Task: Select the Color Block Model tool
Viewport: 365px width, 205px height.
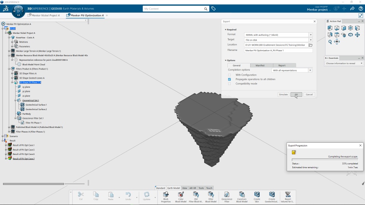Action: (181, 197)
